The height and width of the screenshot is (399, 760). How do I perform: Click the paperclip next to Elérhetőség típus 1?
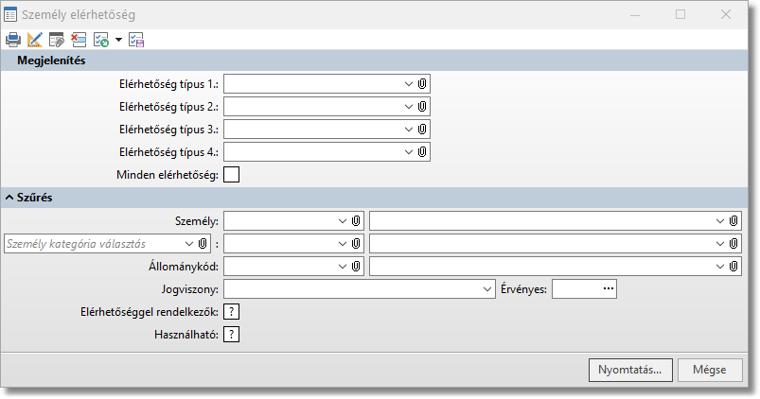[x=422, y=83]
